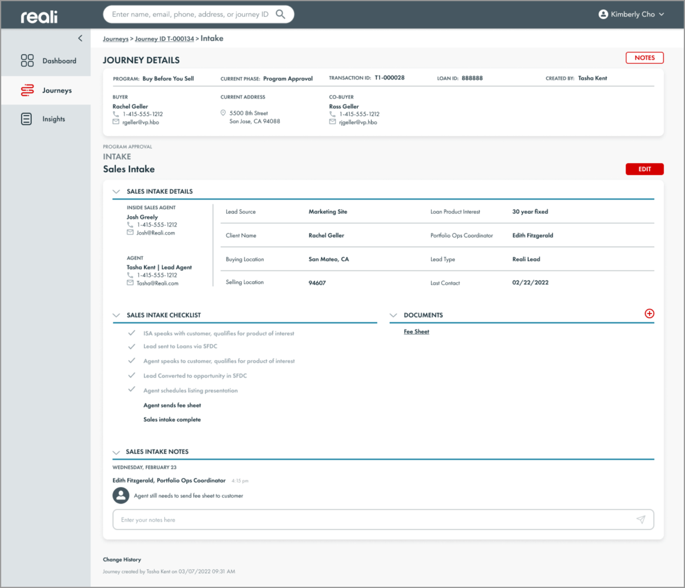The height and width of the screenshot is (588, 685).
Task: Collapse the Sales Intake Details section
Action: coord(116,192)
